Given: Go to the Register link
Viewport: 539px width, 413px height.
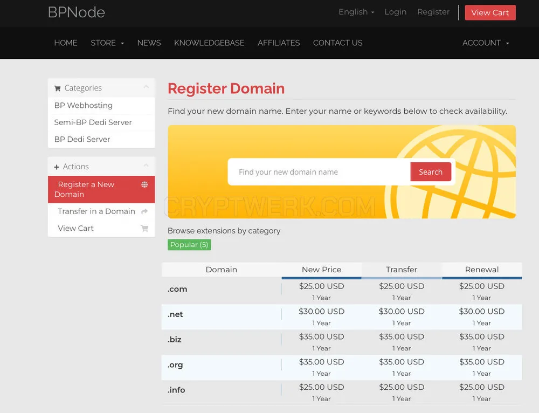Looking at the screenshot, I should [433, 12].
